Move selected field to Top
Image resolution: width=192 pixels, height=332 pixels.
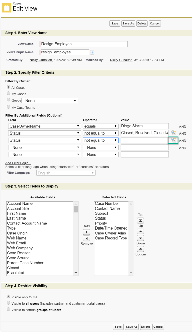141,221
